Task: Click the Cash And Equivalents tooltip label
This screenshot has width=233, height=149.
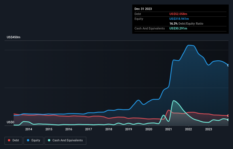Action: click(150, 28)
